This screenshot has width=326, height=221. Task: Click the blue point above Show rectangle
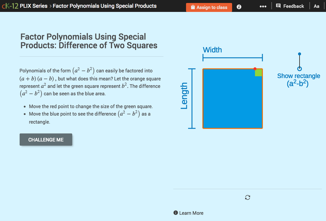tap(299, 54)
